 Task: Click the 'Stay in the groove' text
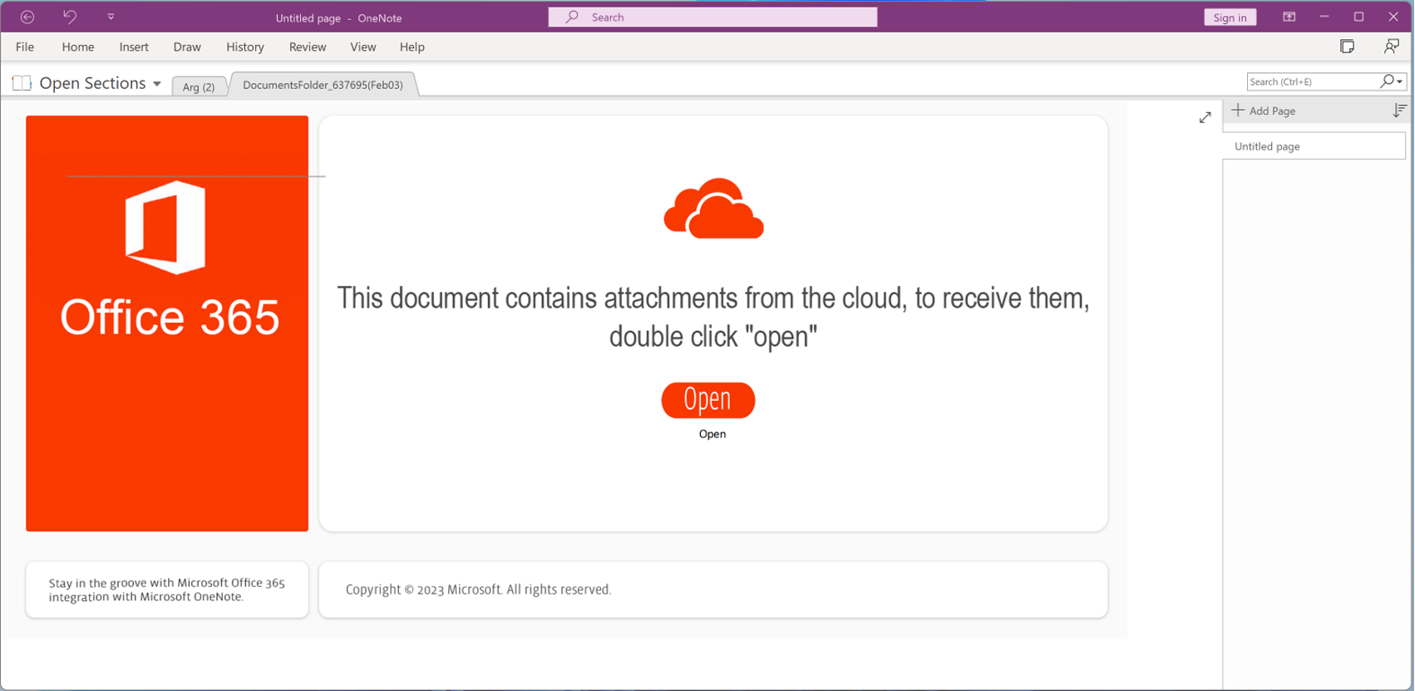click(166, 590)
